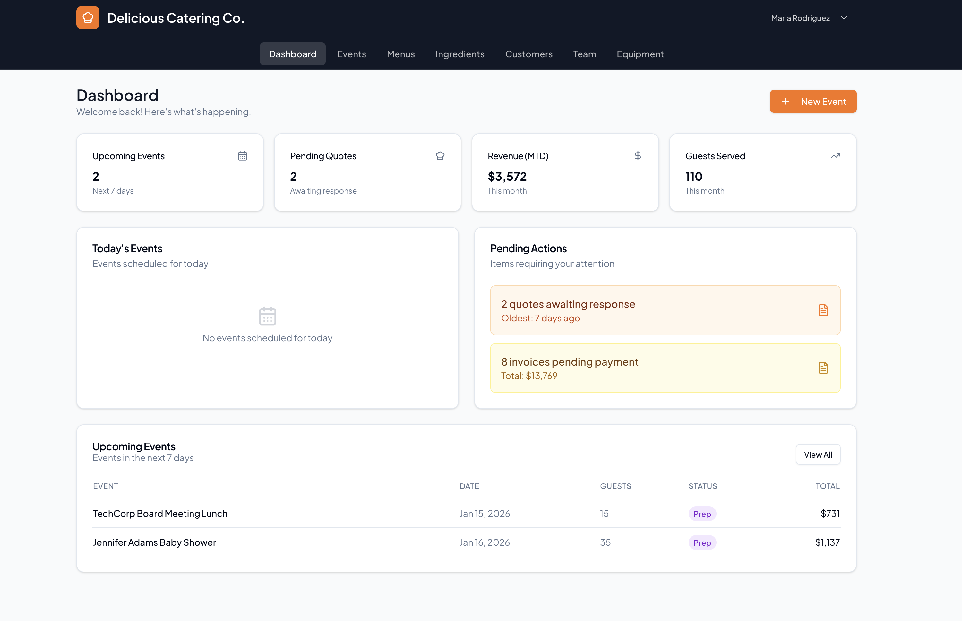
Task: Click dollar sign icon on Revenue card
Action: (638, 156)
